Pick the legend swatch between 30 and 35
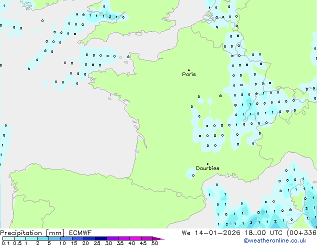The height and width of the screenshot is (245, 317). 112,238
